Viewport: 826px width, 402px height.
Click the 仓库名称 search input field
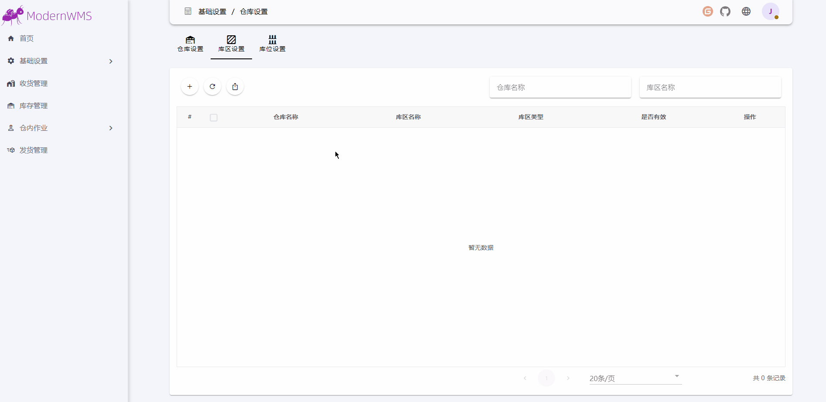(560, 87)
